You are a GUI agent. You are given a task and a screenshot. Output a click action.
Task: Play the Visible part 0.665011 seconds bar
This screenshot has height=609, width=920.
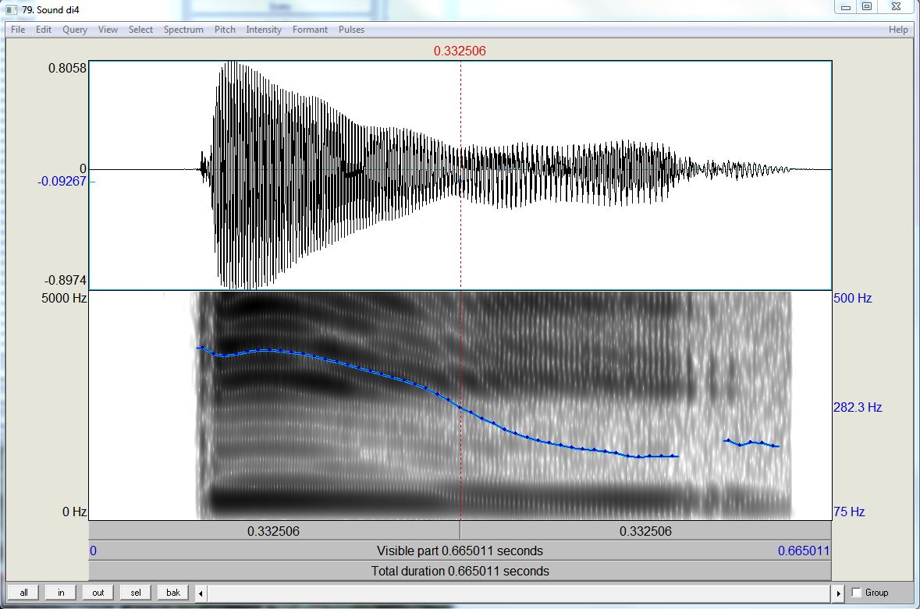pyautogui.click(x=460, y=551)
